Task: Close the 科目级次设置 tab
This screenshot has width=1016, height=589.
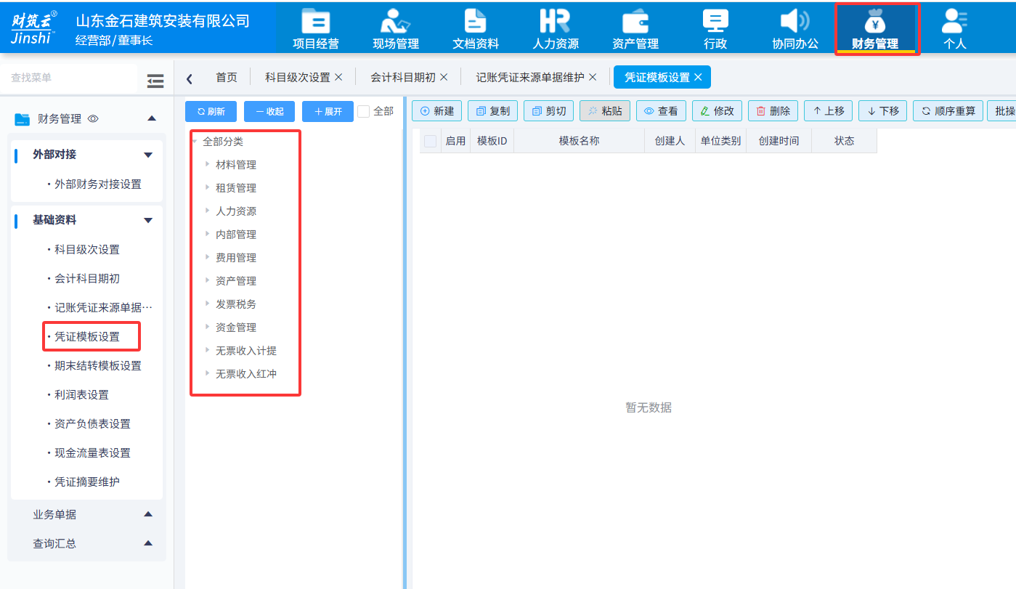Action: (338, 77)
